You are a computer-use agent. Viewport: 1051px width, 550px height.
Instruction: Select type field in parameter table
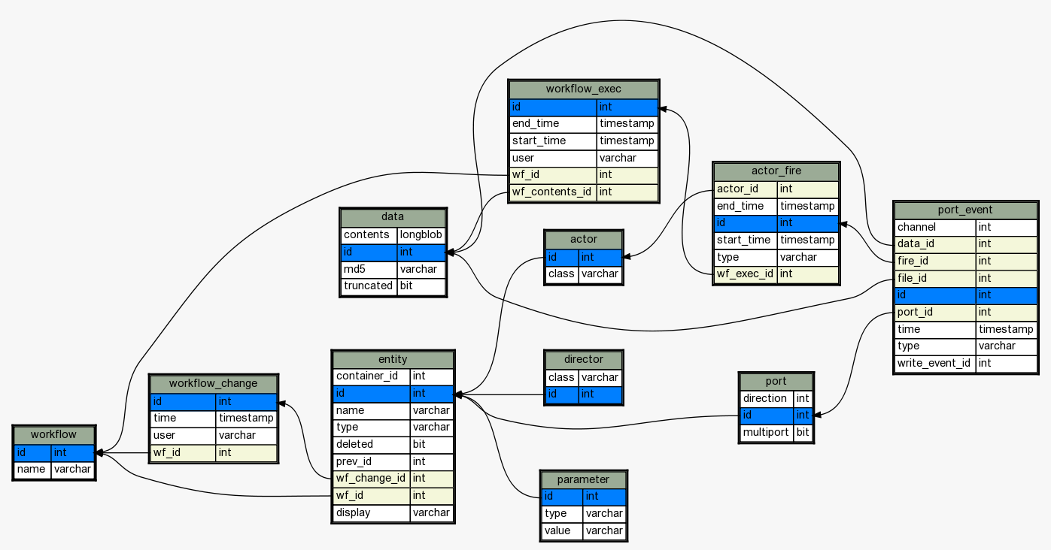[584, 514]
